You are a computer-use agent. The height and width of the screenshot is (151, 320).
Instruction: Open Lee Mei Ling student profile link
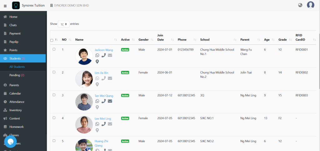pyautogui.click(x=103, y=119)
